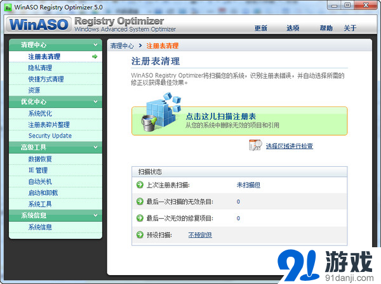The width and height of the screenshot is (381, 284).
Task: Click the WinASO logo in header
Action: 39,24
